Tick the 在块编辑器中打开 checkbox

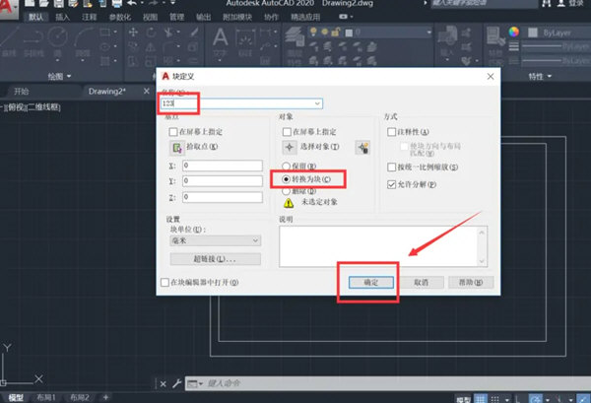click(x=165, y=282)
